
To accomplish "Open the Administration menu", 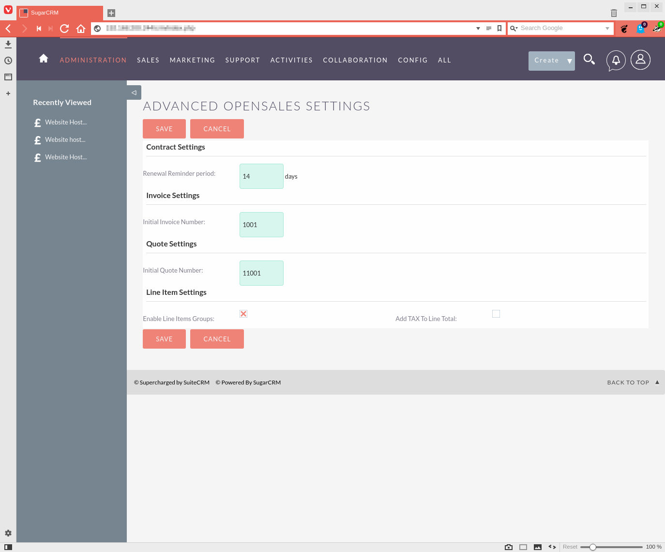I will (93, 60).
